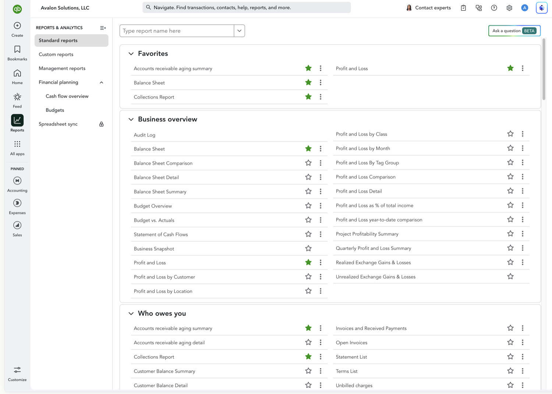552x394 pixels.
Task: Open Profit and Loss Comparison report
Action: [x=366, y=177]
